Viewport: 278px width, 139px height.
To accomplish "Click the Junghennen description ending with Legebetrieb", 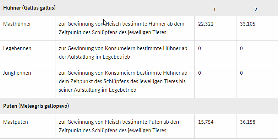I will (x=123, y=81).
